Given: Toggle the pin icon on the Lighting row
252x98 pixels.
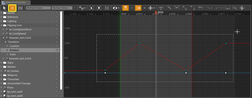Looking at the screenshot, I should tap(57, 21).
